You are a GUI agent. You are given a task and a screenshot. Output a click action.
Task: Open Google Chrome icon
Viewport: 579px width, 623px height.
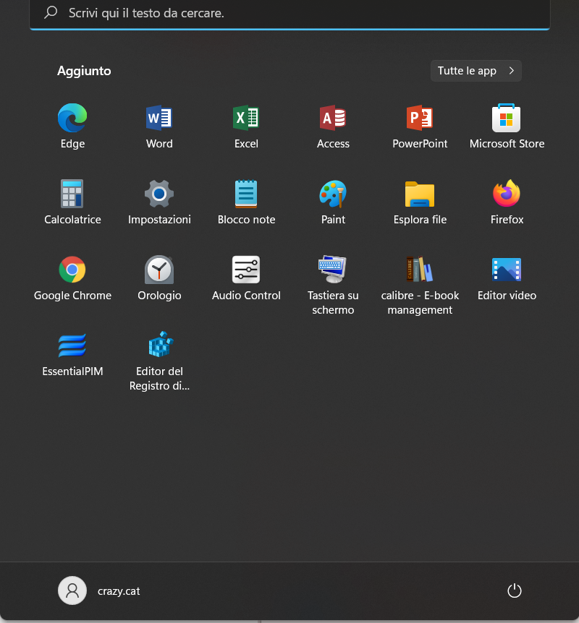tap(72, 270)
